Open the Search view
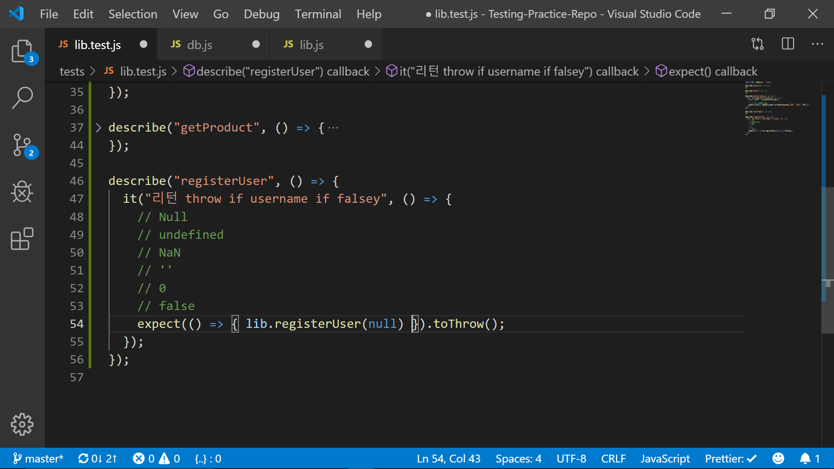The image size is (834, 469). coord(22,98)
